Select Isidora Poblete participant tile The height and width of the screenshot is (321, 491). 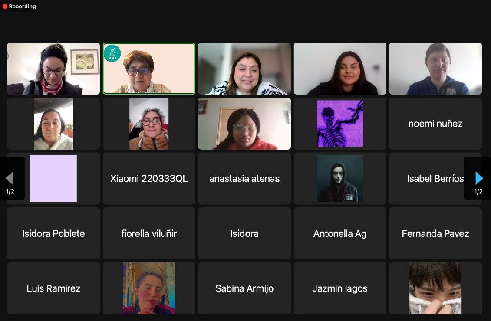(53, 233)
